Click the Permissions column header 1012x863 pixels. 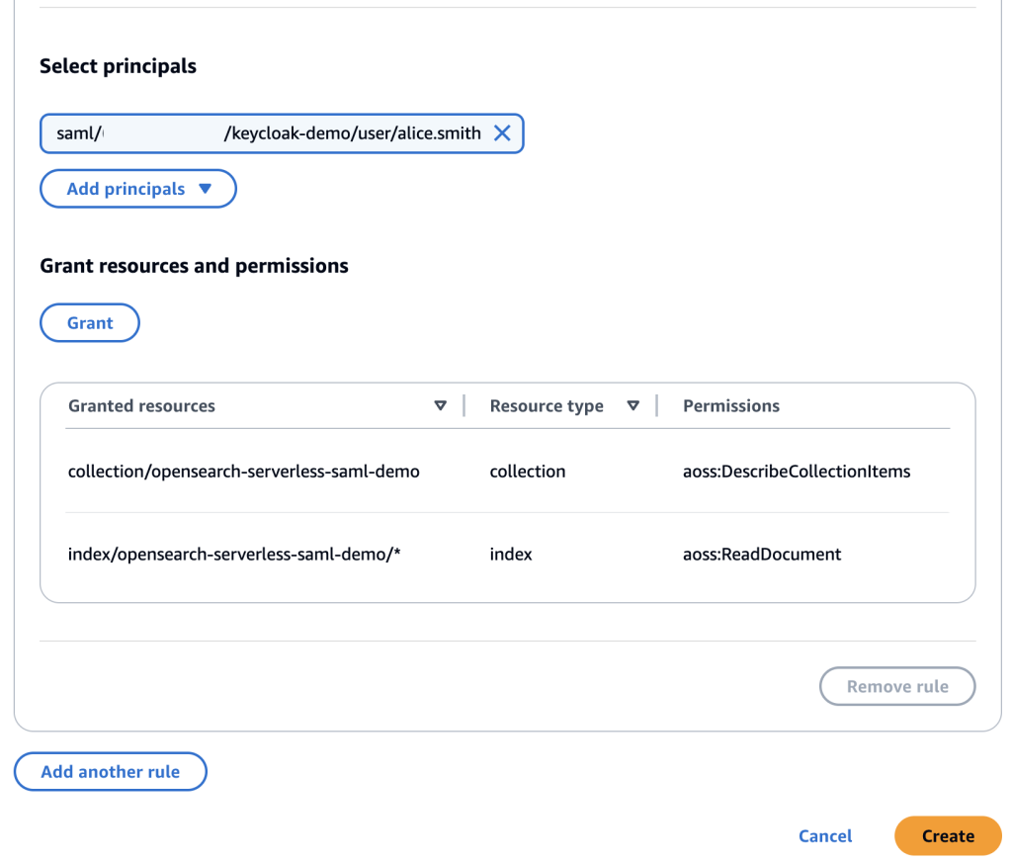[x=731, y=406]
